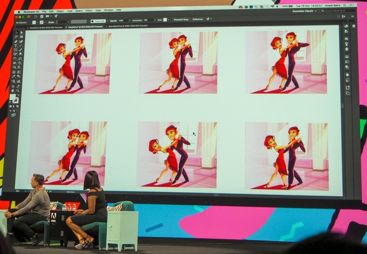This screenshot has height=254, width=367.
Task: Open the Layers panel icon on right dock
Action: point(354,26)
